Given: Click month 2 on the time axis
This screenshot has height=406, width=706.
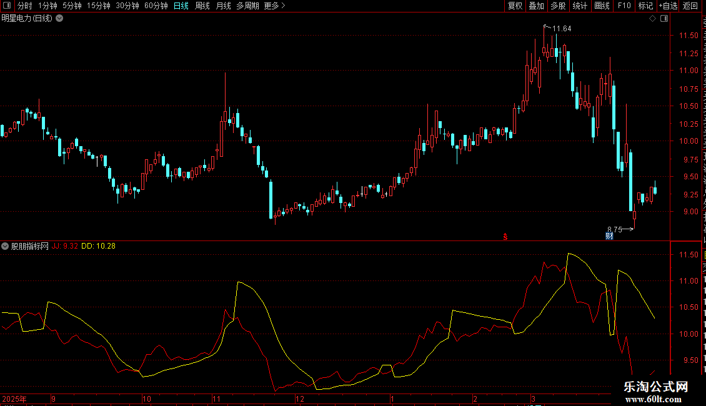Looking at the screenshot, I should coord(475,399).
